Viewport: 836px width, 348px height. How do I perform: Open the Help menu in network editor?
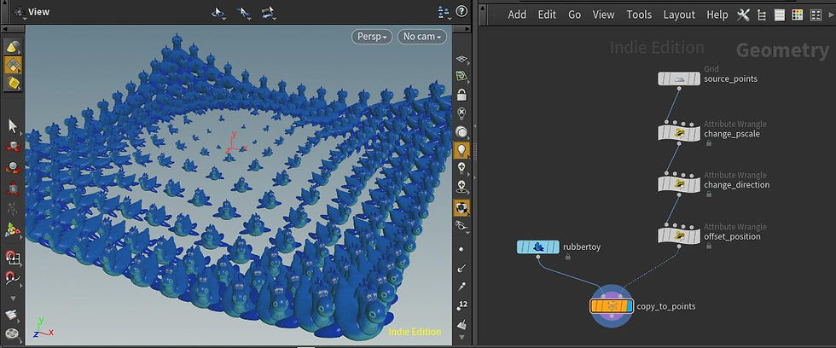point(717,14)
